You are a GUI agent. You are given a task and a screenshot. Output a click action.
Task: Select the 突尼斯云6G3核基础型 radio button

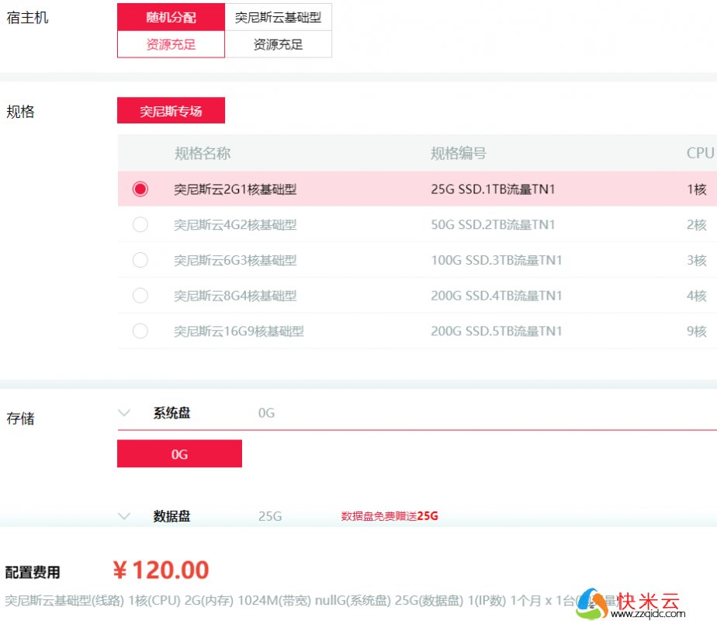[x=140, y=260]
